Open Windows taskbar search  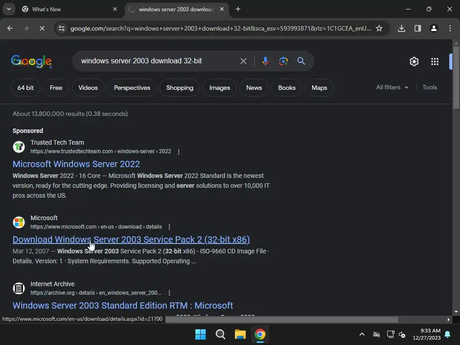(x=220, y=334)
